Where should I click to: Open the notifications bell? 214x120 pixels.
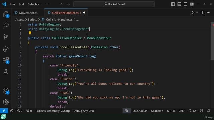[x=209, y=111]
